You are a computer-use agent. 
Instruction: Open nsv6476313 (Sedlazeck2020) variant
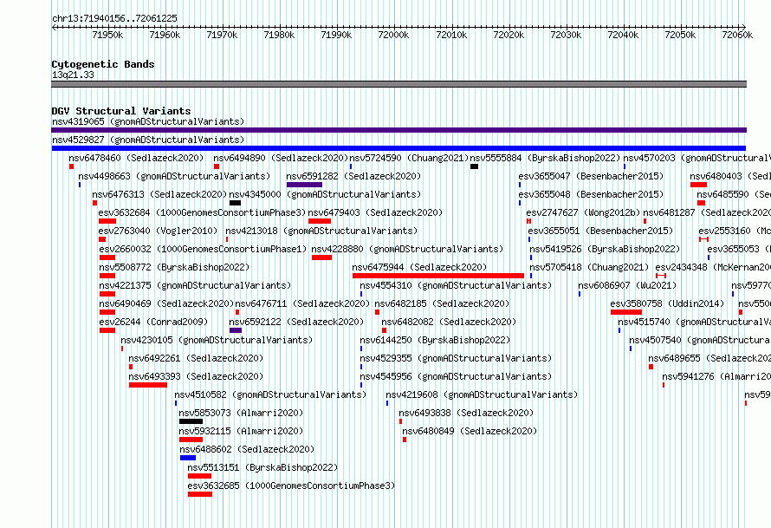coord(159,194)
